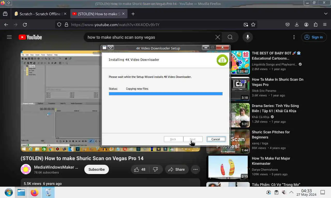Open YouTube settings three-dot menu
This screenshot has height=198, width=331.
tap(294, 37)
